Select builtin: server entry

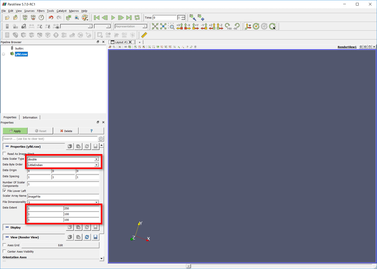(x=19, y=48)
